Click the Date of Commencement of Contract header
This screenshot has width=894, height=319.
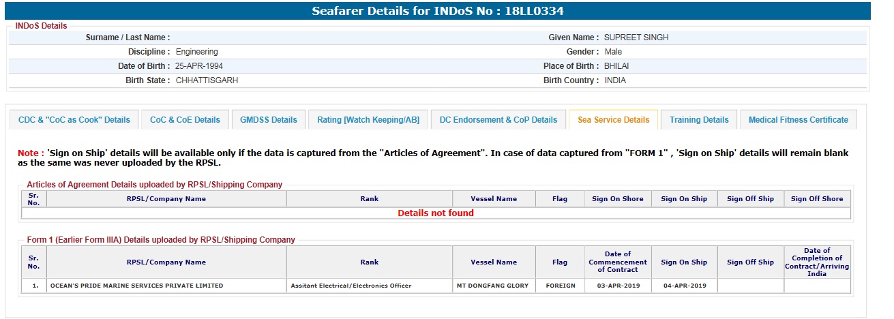[618, 262]
